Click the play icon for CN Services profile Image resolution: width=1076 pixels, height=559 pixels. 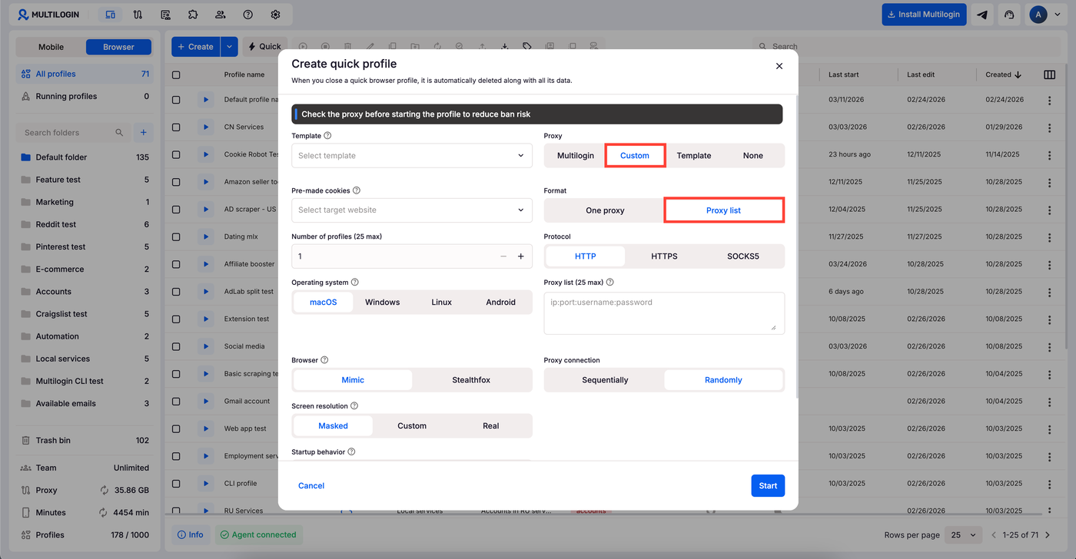coord(205,127)
